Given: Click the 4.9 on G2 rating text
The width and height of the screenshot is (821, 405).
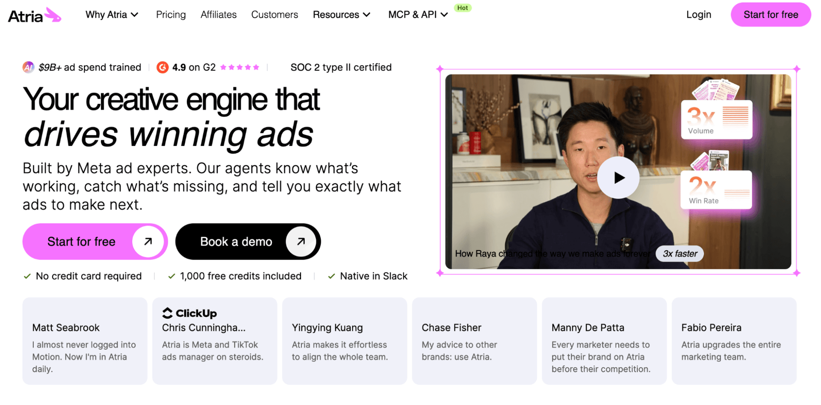Looking at the screenshot, I should 194,67.
